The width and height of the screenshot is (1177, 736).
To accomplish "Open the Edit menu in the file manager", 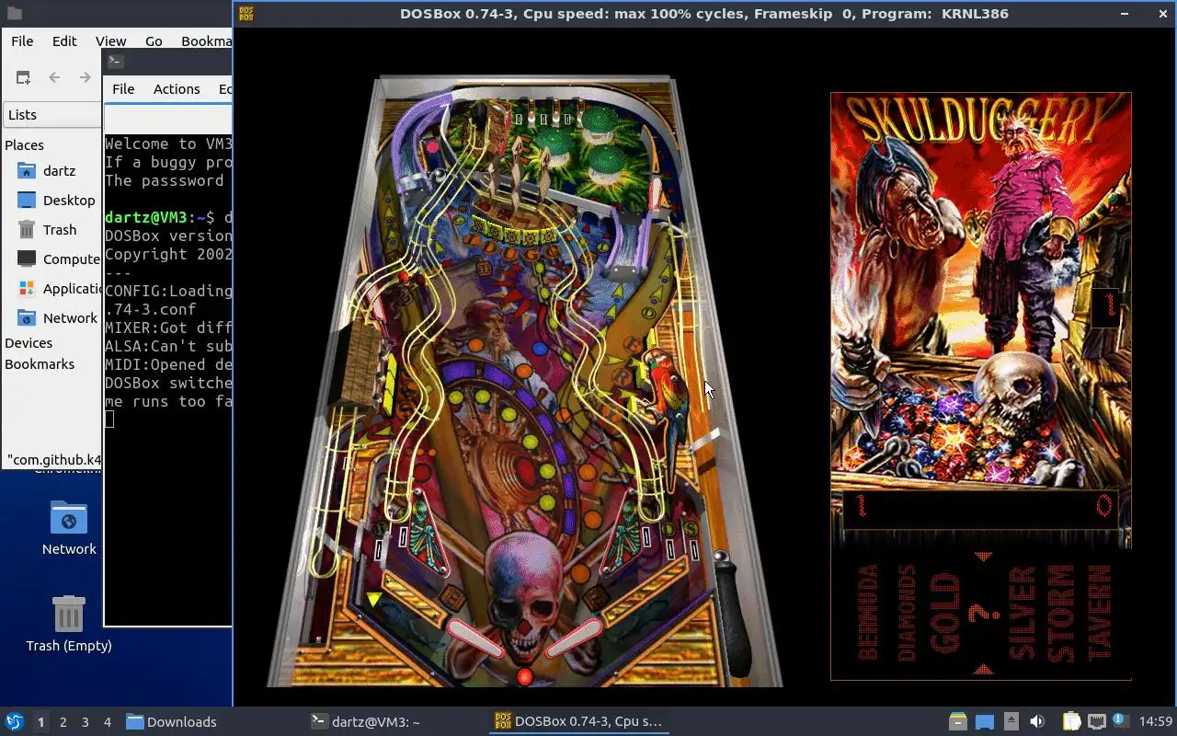I will (64, 41).
